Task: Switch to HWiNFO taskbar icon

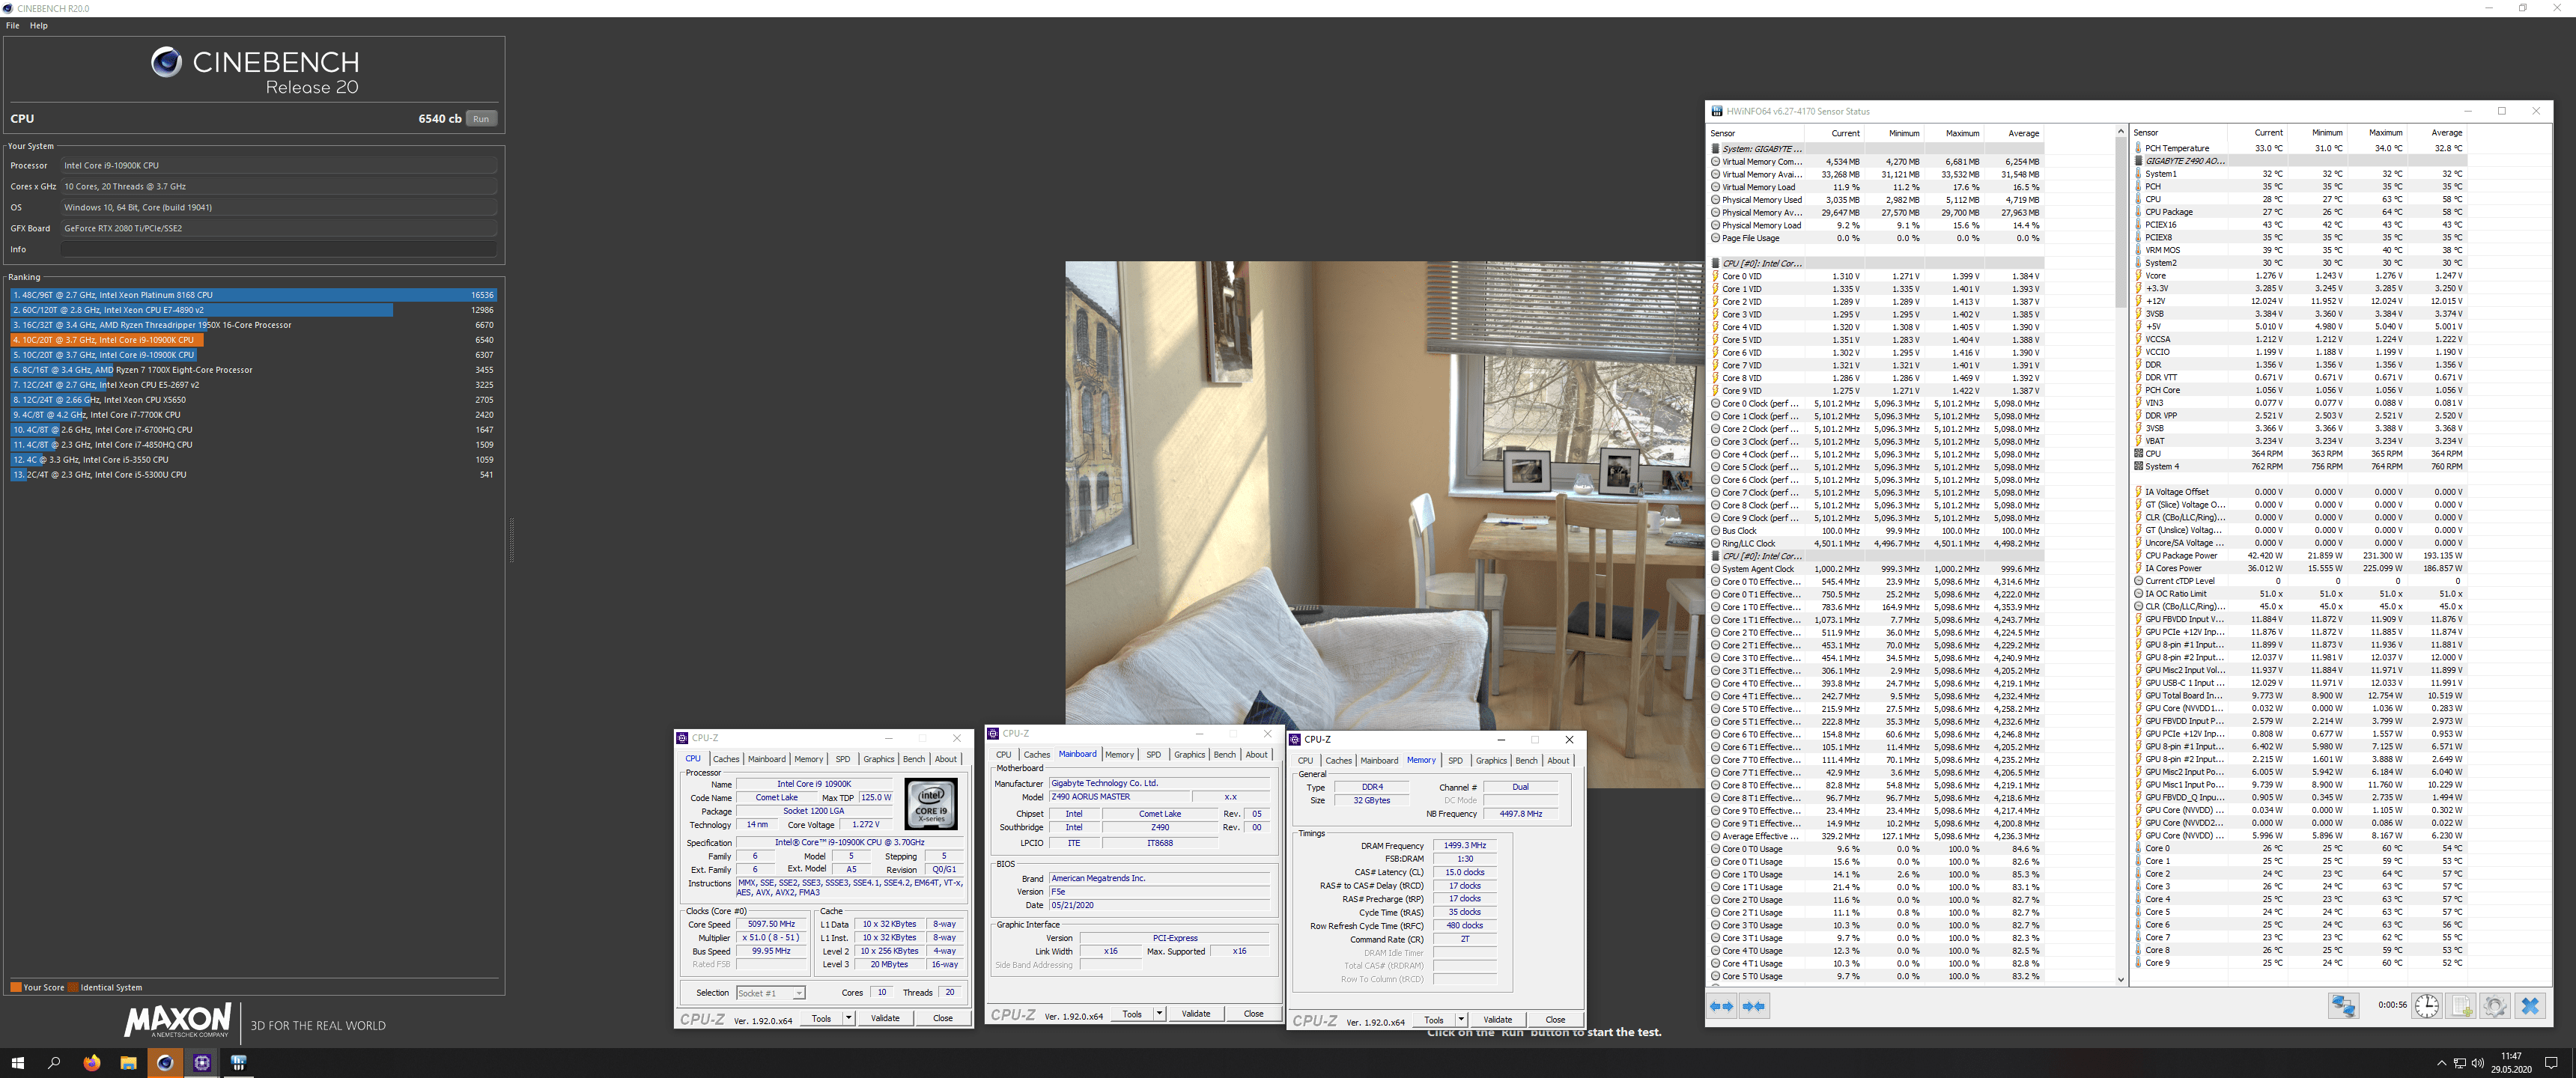Action: pyautogui.click(x=238, y=1062)
